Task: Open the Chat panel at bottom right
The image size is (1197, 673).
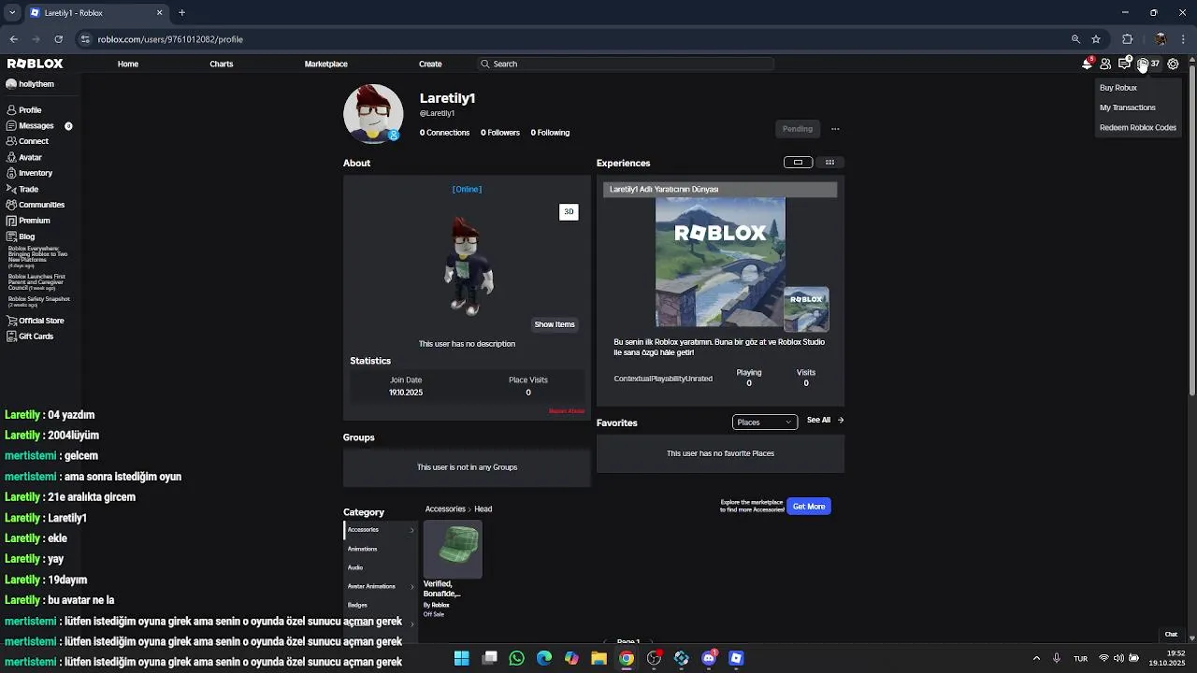Action: pos(1171,635)
